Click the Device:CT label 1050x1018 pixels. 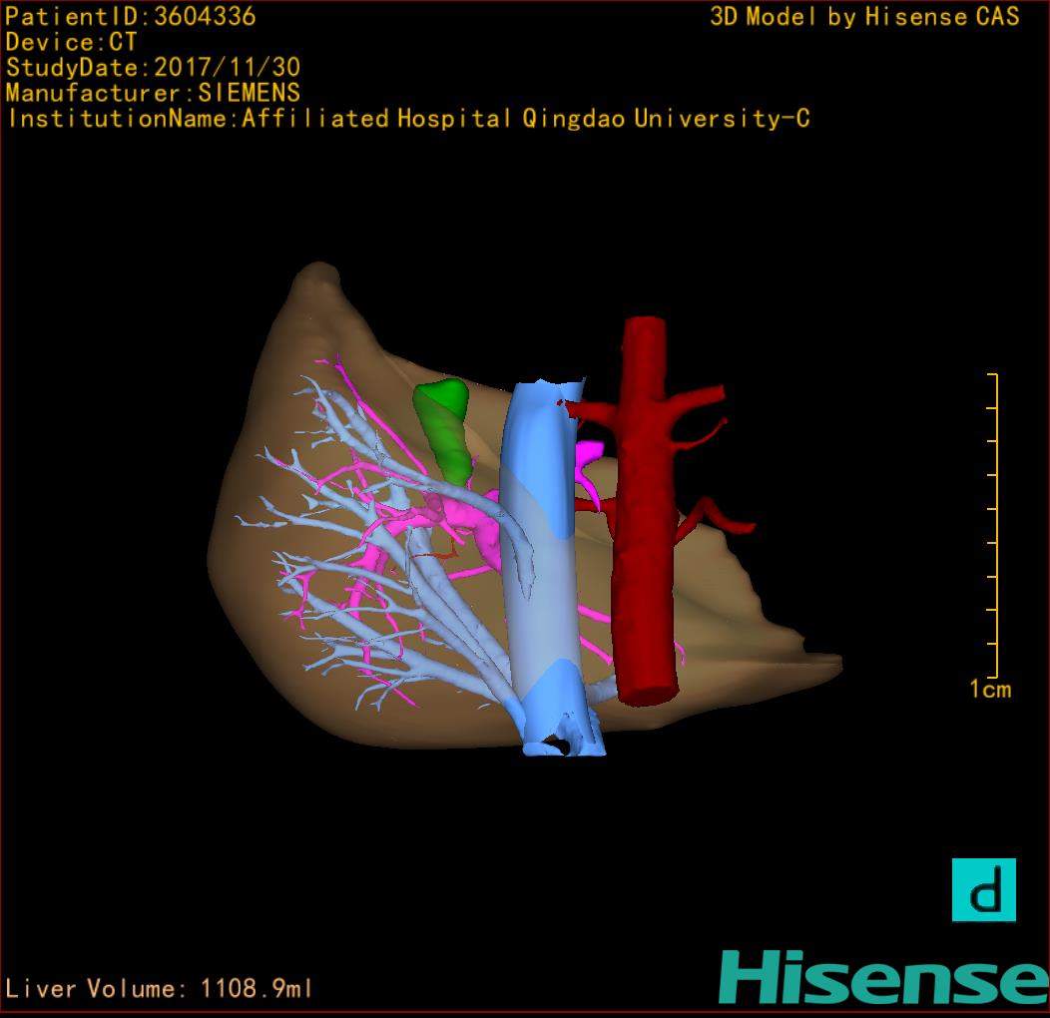pyautogui.click(x=71, y=42)
